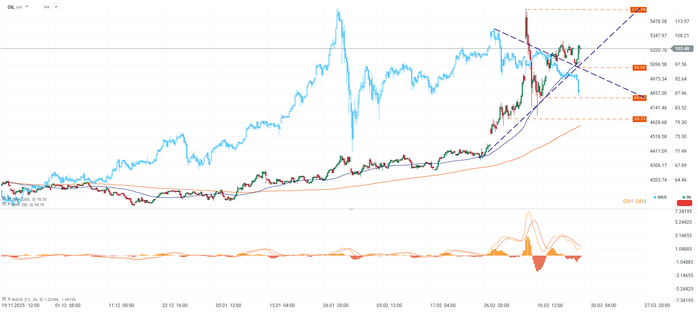Viewport: 698px width, 312px height.
Task: Click the blue GOLD legend square icon
Action: [x=655, y=197]
